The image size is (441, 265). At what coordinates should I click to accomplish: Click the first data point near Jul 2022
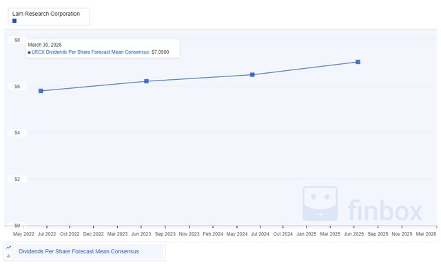point(41,91)
